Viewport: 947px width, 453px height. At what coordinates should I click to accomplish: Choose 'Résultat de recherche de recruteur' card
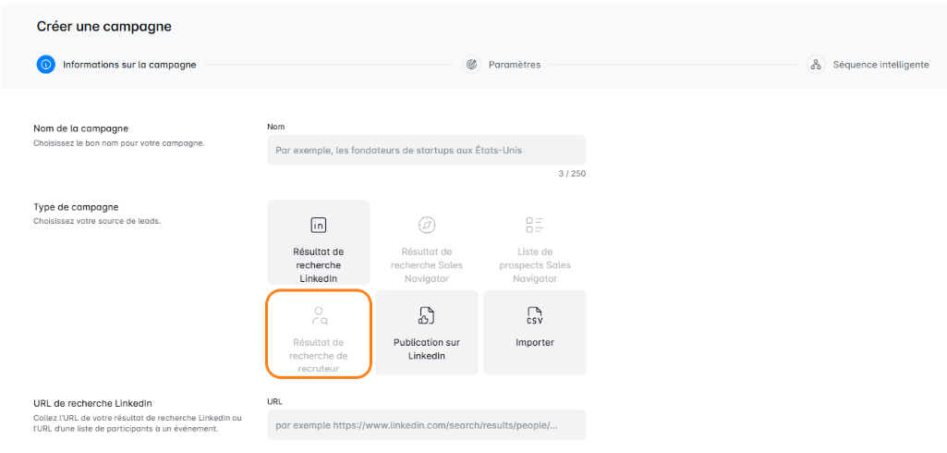point(318,355)
